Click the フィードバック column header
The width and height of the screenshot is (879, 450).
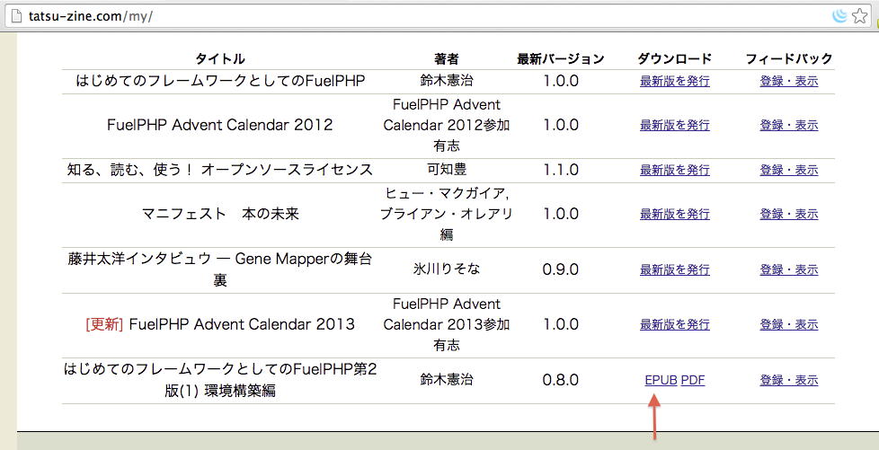click(789, 58)
